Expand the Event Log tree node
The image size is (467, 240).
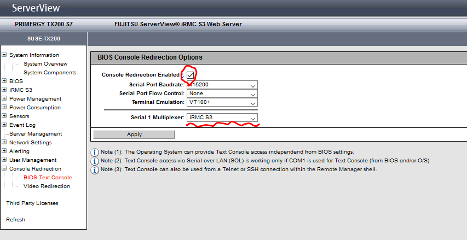tap(4, 125)
